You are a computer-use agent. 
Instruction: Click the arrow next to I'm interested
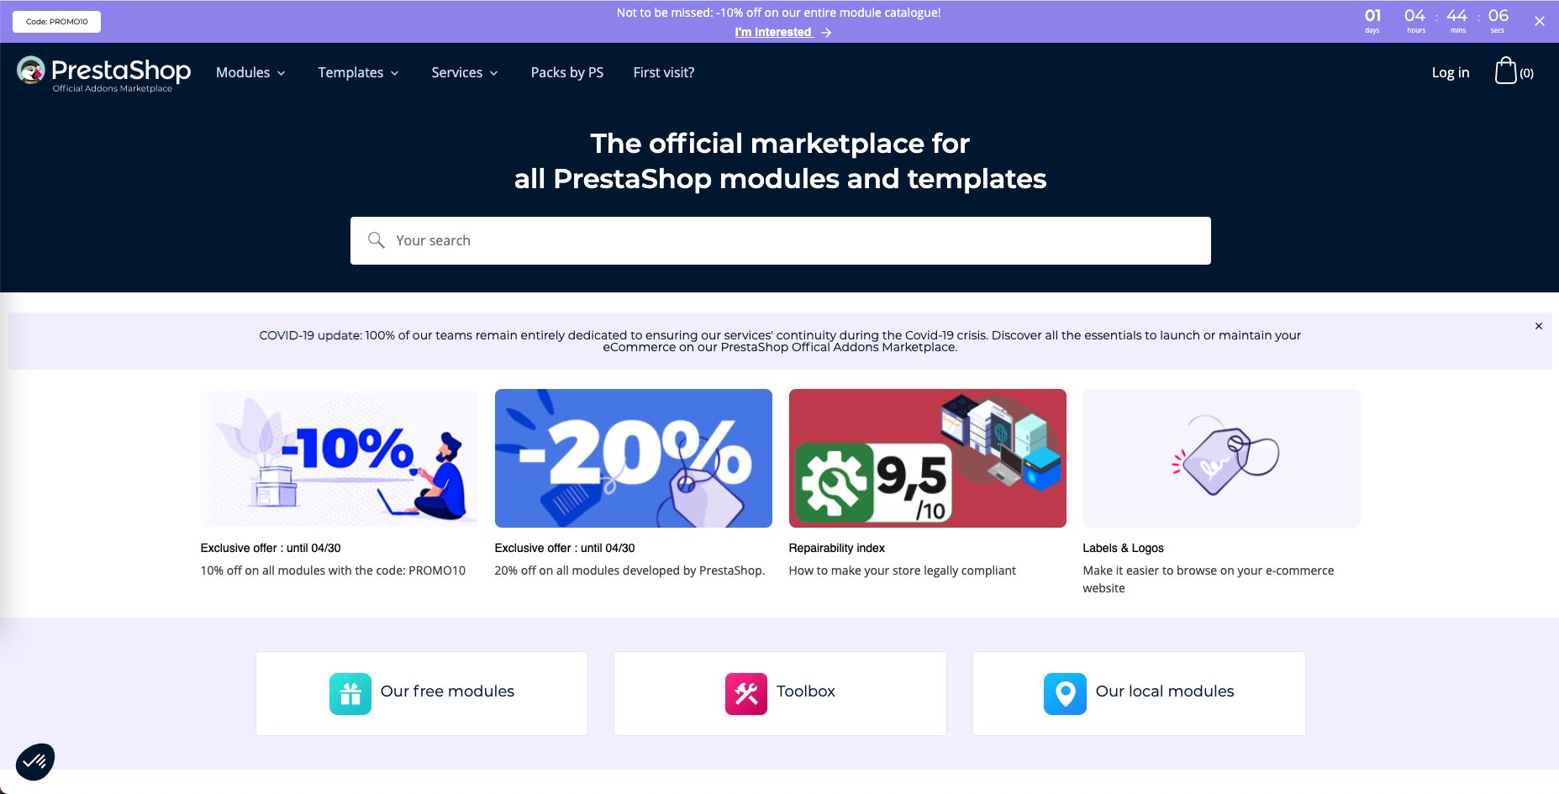point(826,33)
